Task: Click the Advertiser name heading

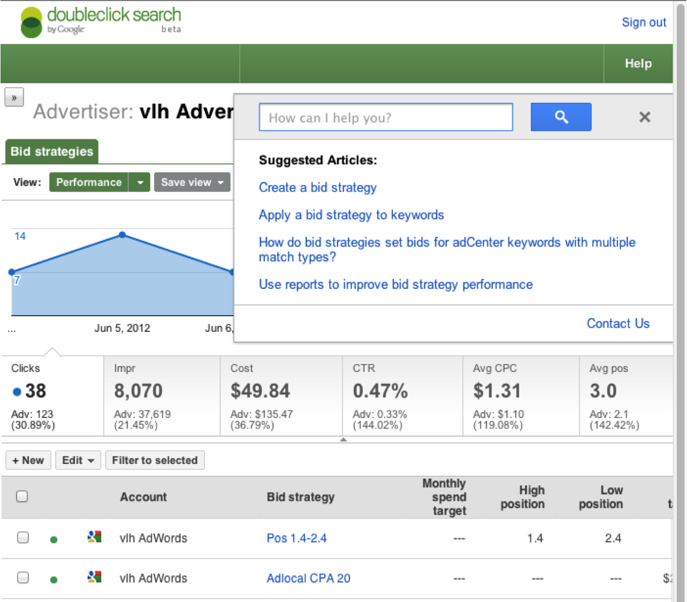Action: [133, 111]
